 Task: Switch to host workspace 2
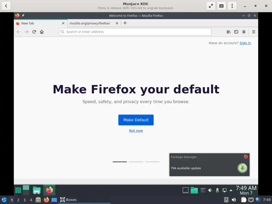click(x=18, y=200)
